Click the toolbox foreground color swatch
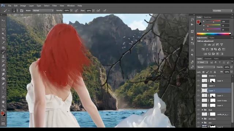 pyautogui.click(x=2, y=114)
